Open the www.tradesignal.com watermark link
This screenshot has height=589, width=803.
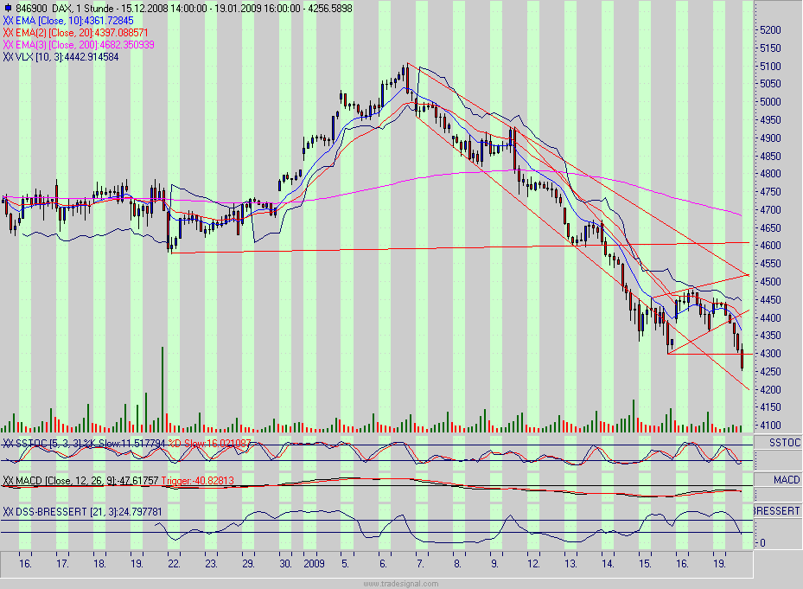coord(401,582)
